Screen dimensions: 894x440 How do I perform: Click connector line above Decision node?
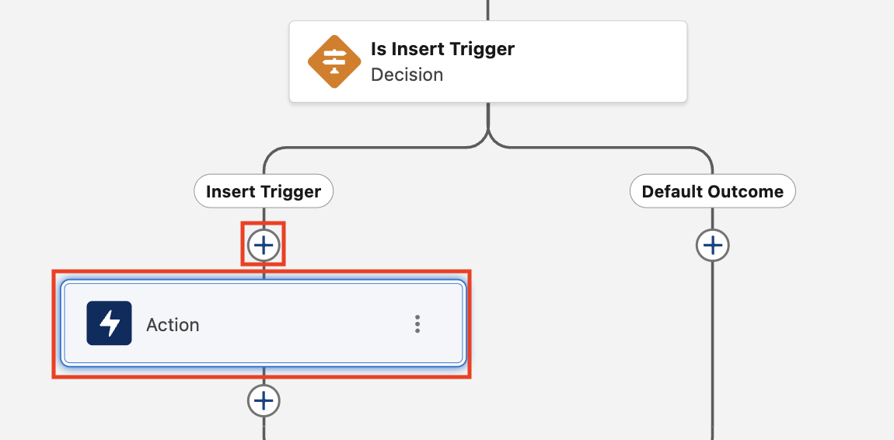(x=488, y=10)
